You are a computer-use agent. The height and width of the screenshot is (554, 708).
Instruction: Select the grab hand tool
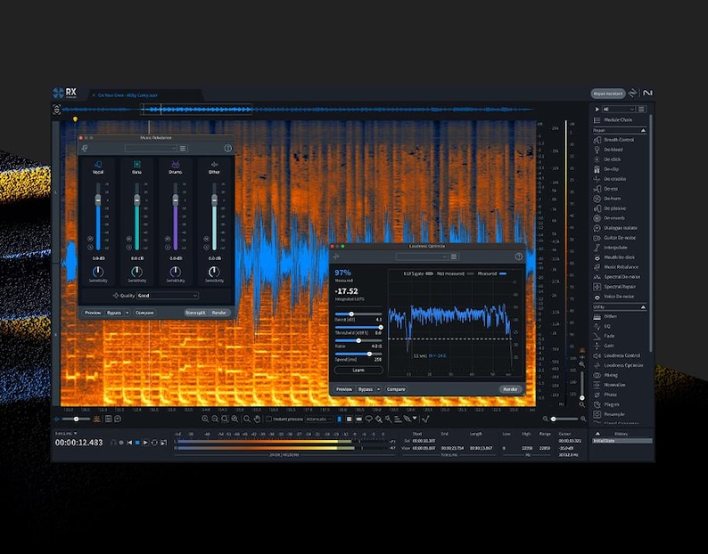tap(257, 420)
